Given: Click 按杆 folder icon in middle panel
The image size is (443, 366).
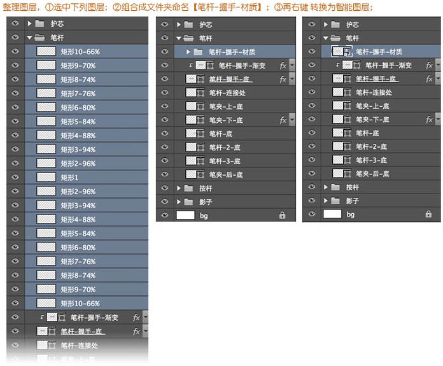Looking at the screenshot, I should pyautogui.click(x=188, y=188).
